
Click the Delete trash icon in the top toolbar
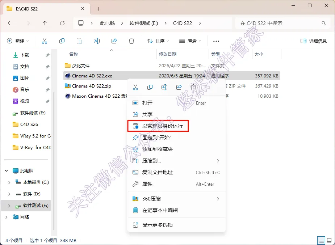point(131,41)
